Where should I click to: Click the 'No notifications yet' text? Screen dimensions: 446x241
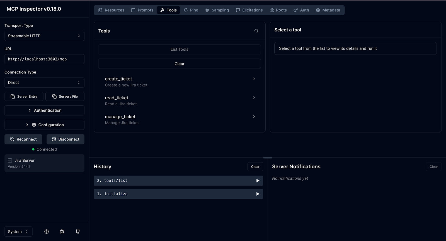290,178
